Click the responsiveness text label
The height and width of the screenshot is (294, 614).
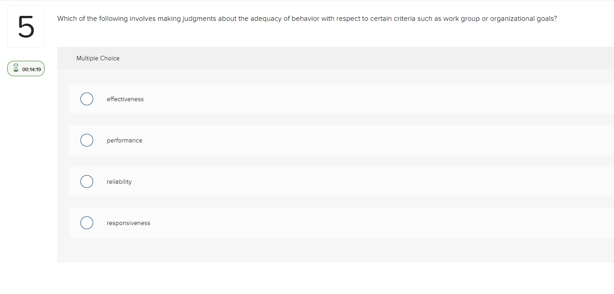click(x=128, y=223)
